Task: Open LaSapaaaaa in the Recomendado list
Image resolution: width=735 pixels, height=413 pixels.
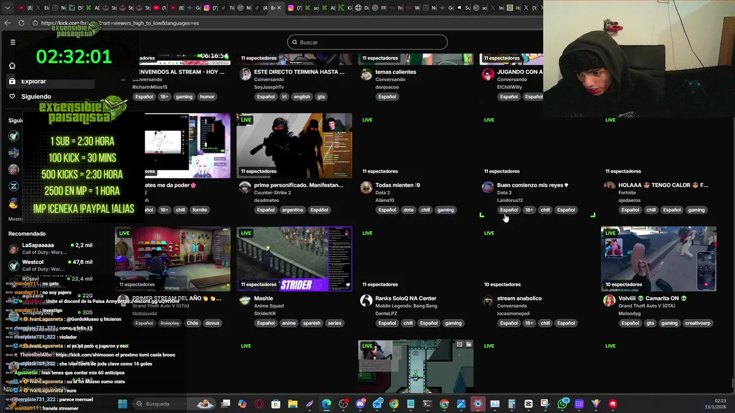Action: tap(51, 248)
